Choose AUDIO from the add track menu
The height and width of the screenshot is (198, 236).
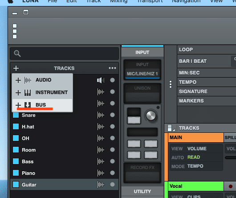coord(42,80)
